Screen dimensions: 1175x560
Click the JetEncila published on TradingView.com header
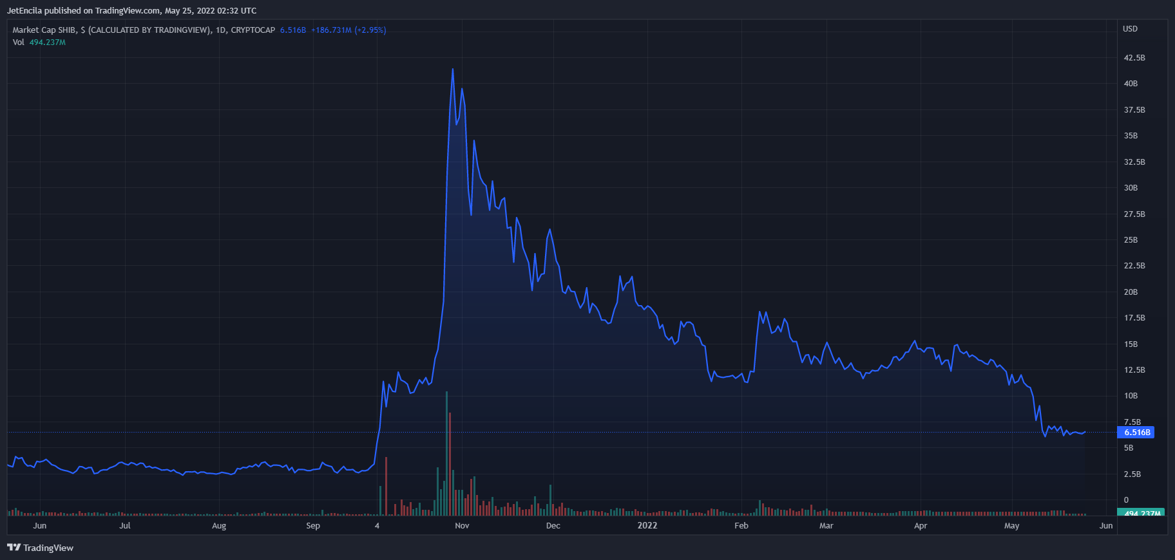coord(131,11)
